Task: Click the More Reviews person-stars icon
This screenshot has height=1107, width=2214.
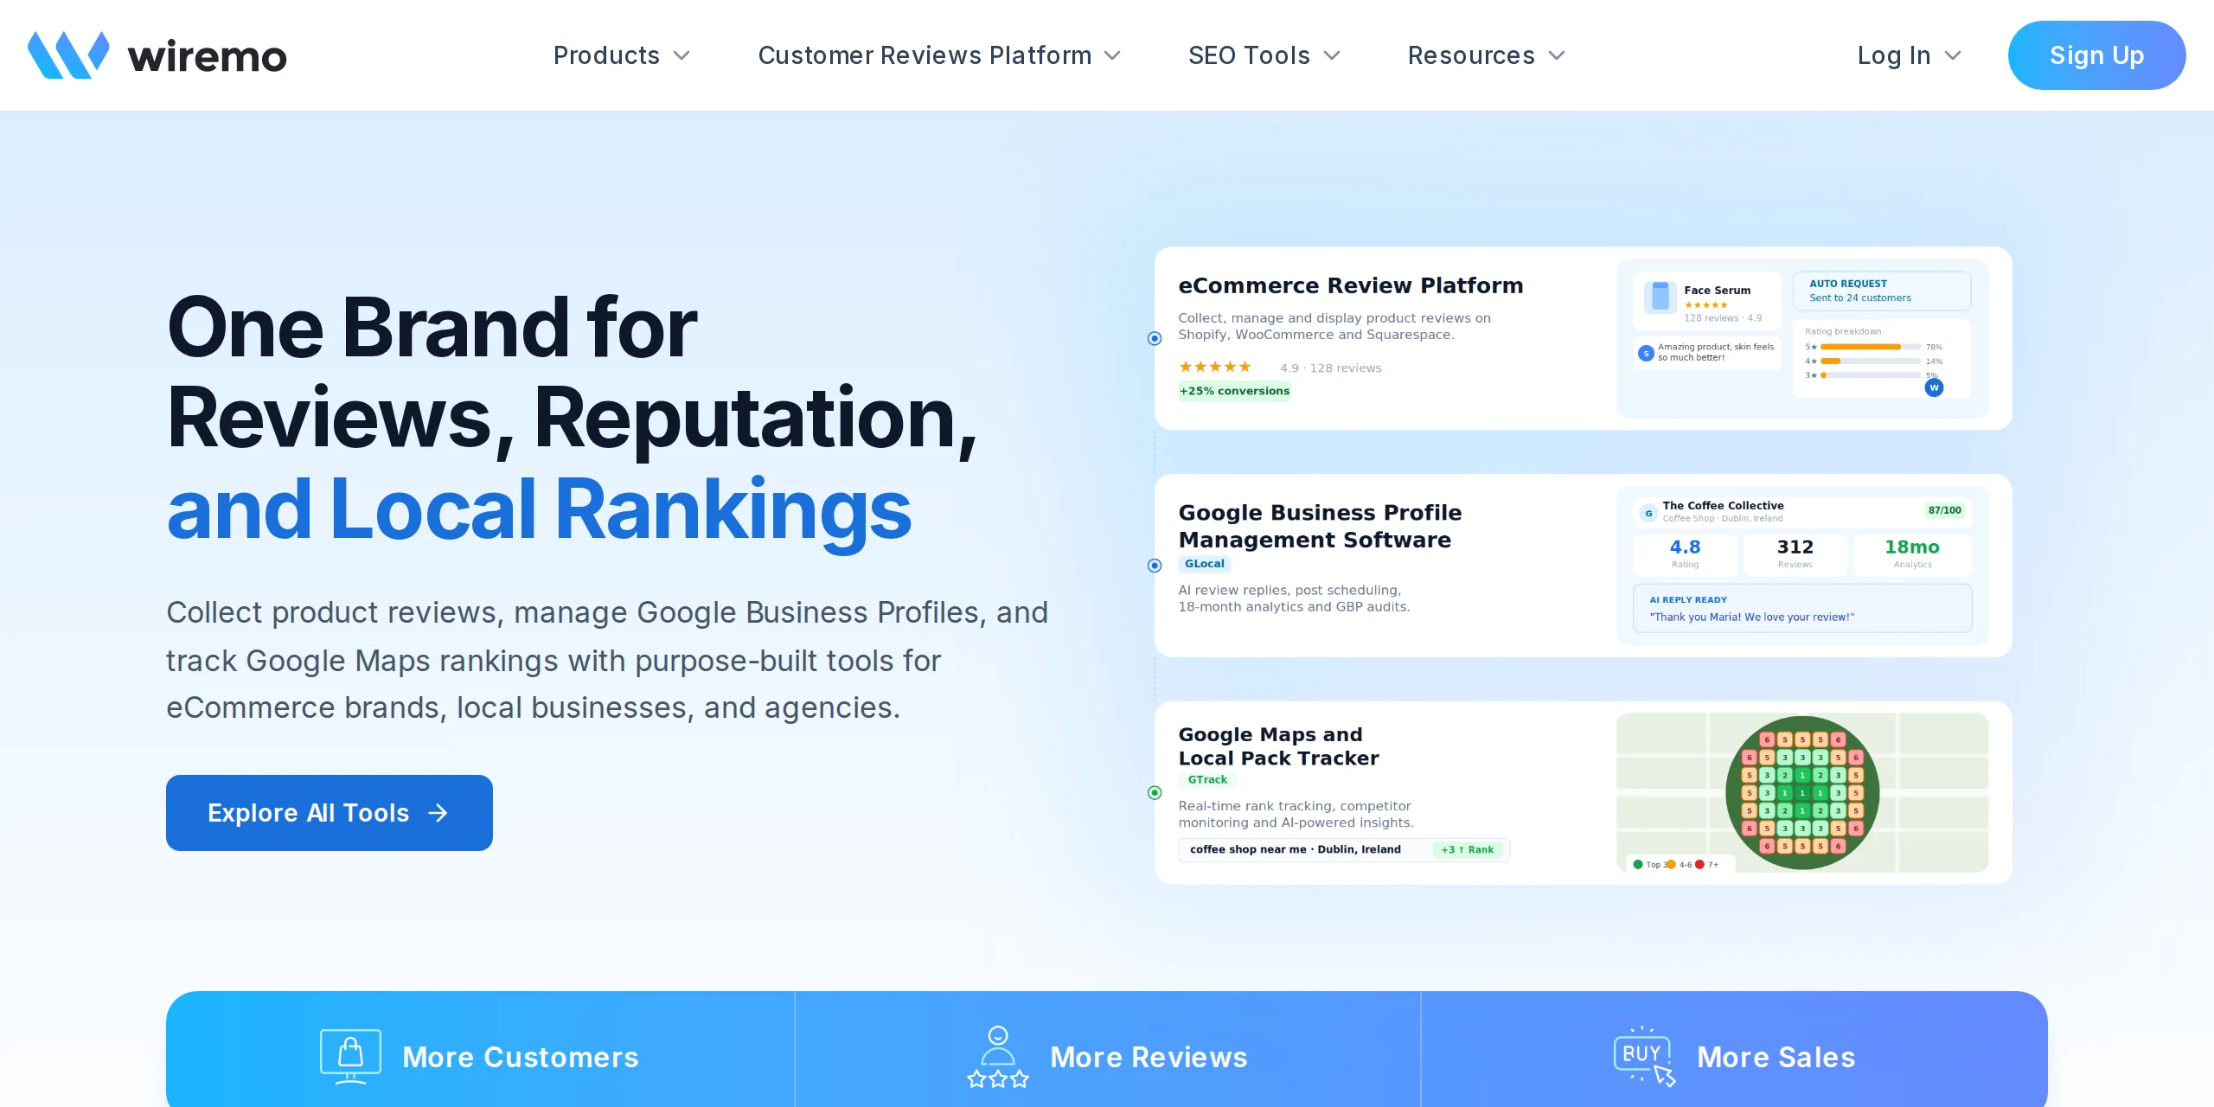Action: pos(998,1056)
